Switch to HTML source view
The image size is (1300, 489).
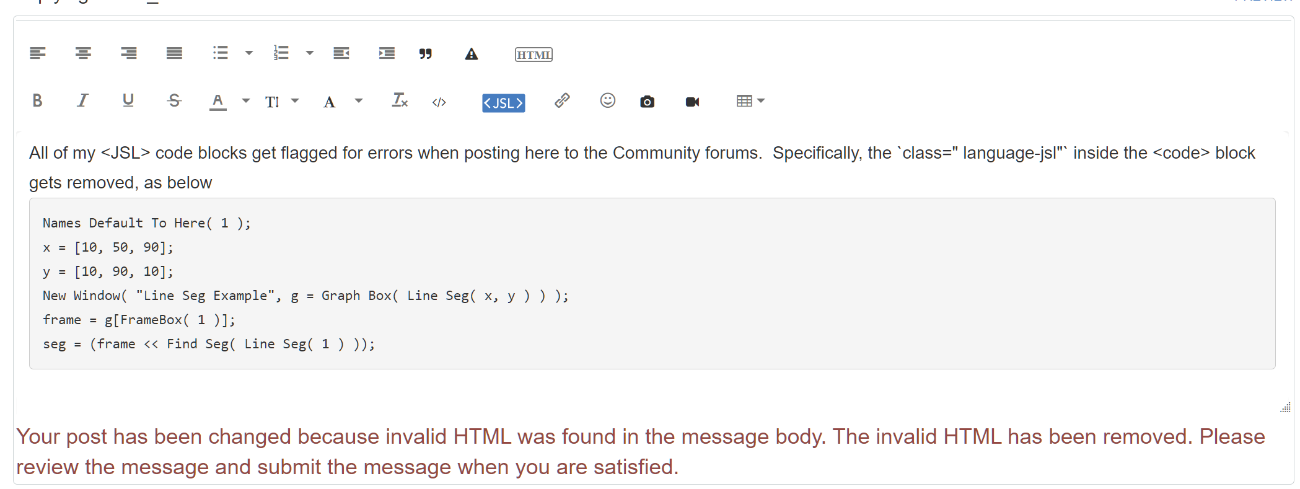click(x=534, y=55)
